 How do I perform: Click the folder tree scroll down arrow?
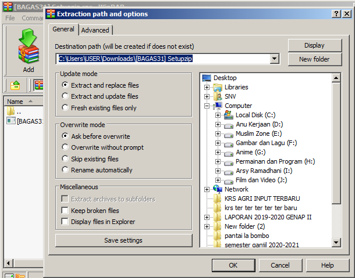[336, 243]
